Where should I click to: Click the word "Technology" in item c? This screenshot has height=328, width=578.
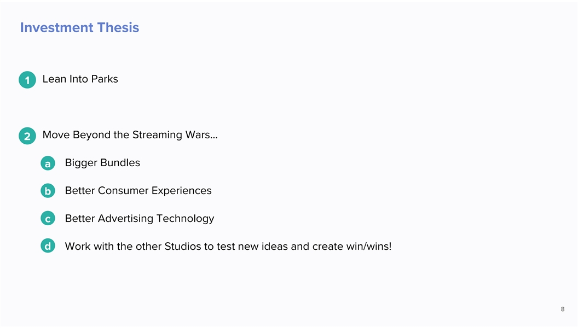(x=185, y=218)
